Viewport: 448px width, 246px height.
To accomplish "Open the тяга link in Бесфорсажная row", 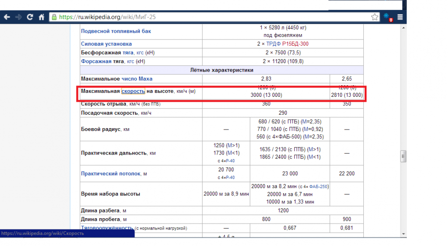I will (128, 53).
